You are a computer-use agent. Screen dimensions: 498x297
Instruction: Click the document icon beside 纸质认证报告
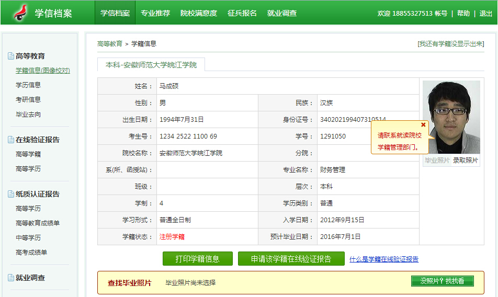click(x=11, y=194)
